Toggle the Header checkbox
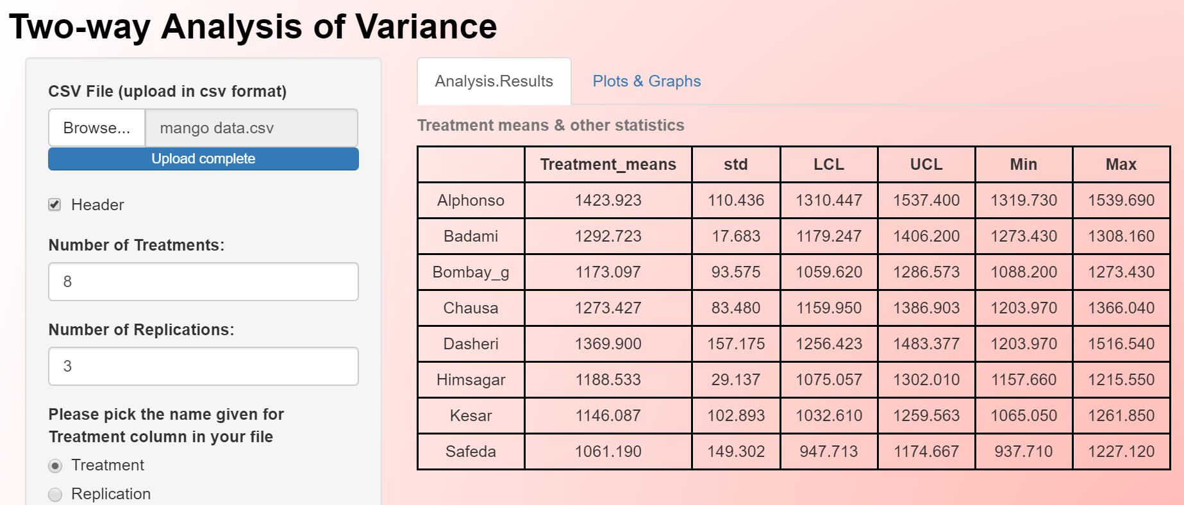 pyautogui.click(x=55, y=205)
